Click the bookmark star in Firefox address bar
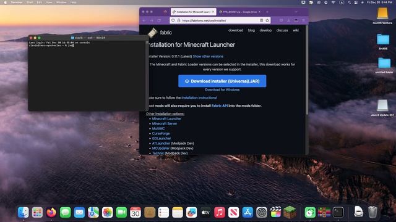 (267, 20)
